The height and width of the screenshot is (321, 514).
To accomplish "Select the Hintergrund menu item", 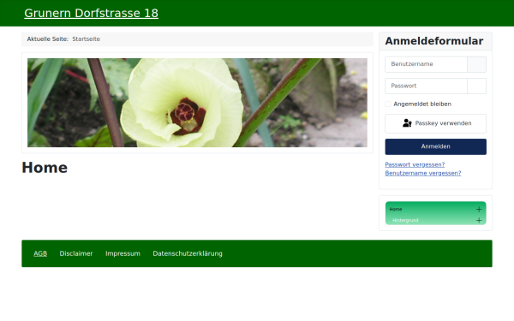I will pyautogui.click(x=405, y=220).
